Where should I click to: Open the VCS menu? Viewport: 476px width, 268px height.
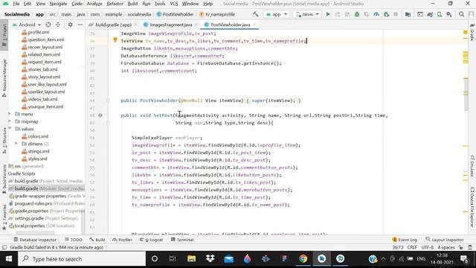[173, 4]
